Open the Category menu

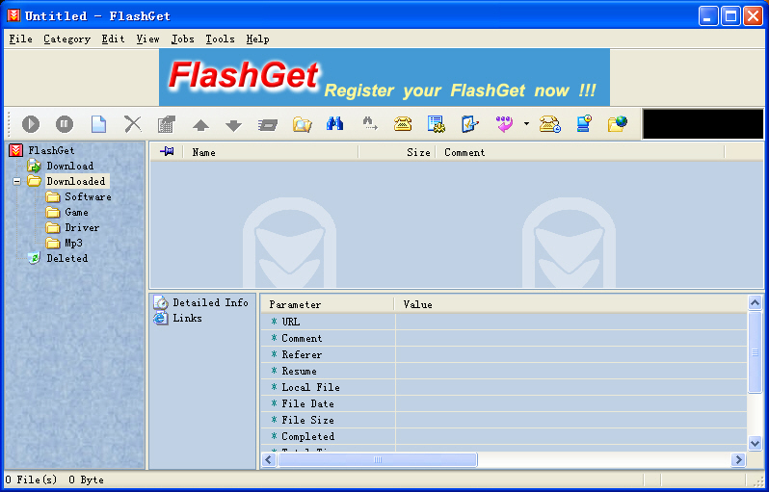click(66, 39)
